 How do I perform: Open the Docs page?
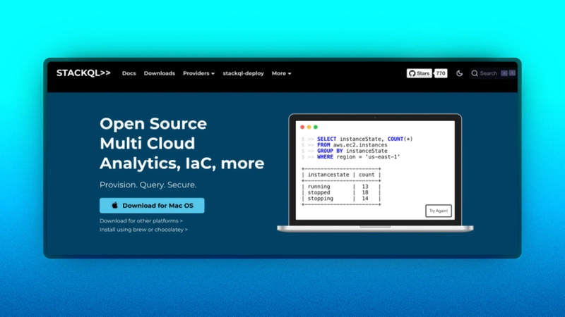tap(129, 73)
